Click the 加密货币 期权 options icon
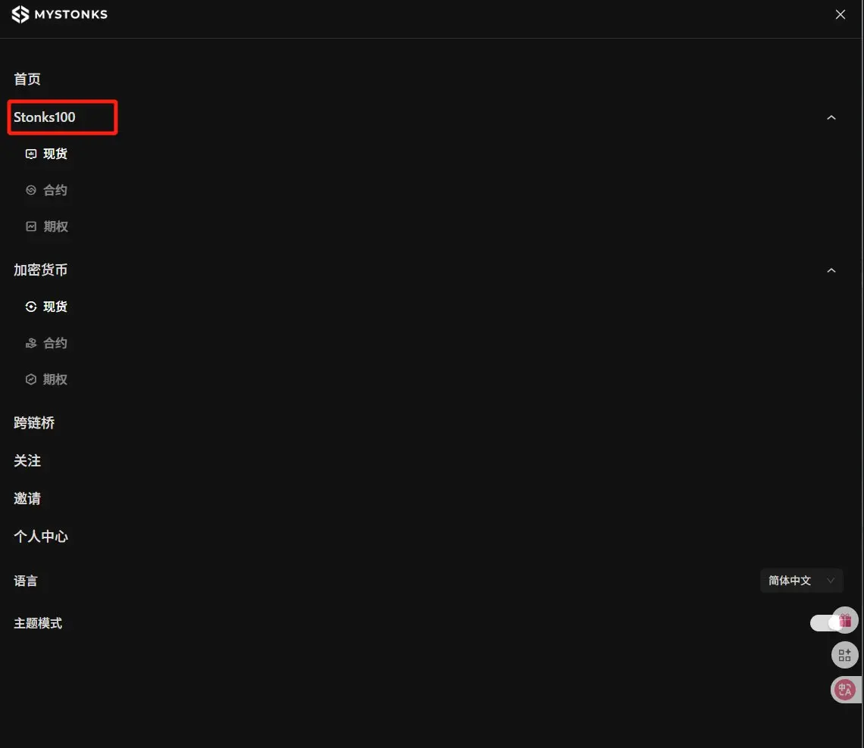The image size is (864, 748). click(x=31, y=379)
